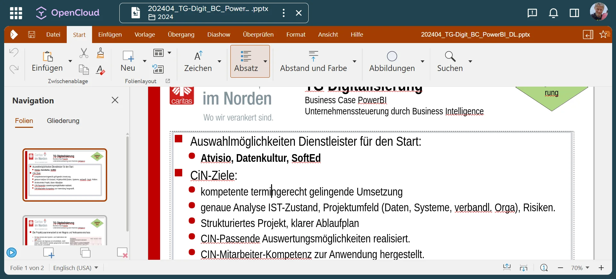Open Folienlayout dialog launcher
This screenshot has width=616, height=279.
point(167,81)
